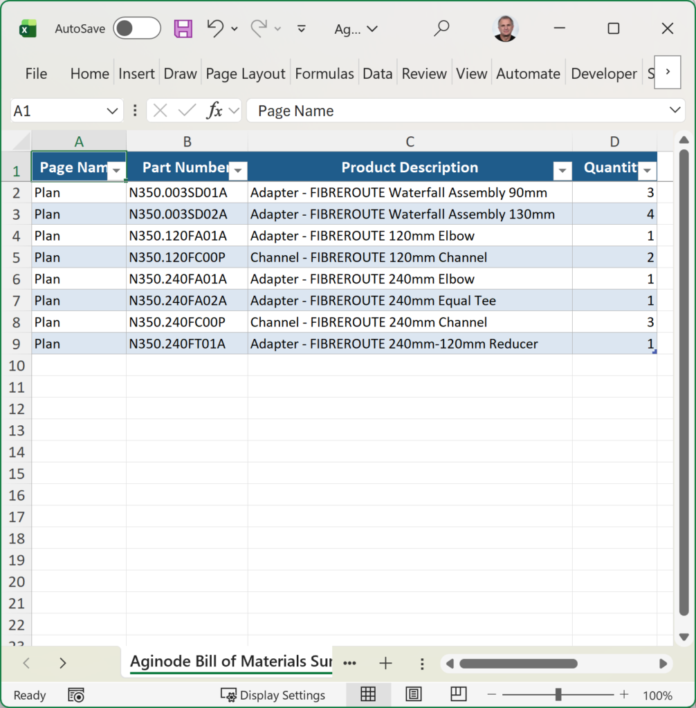The height and width of the screenshot is (708, 696).
Task: Confirm entry with the checkmark icon
Action: tap(187, 111)
